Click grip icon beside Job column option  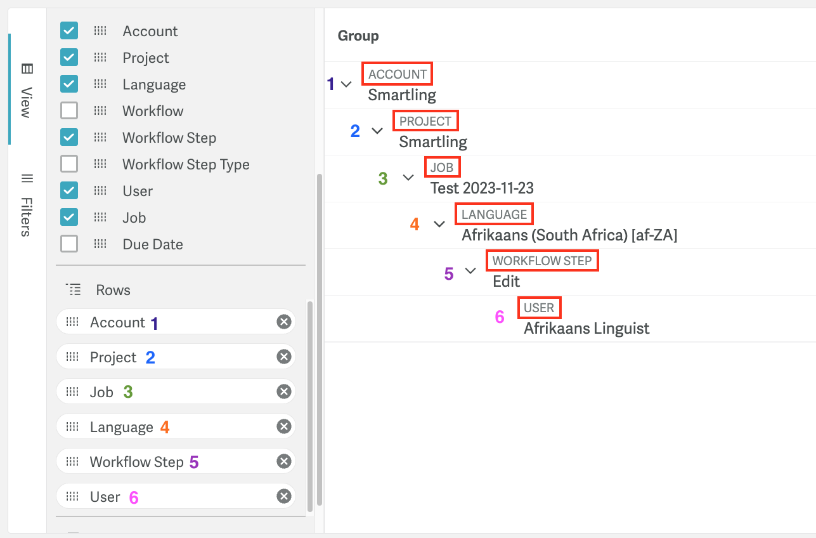point(100,218)
